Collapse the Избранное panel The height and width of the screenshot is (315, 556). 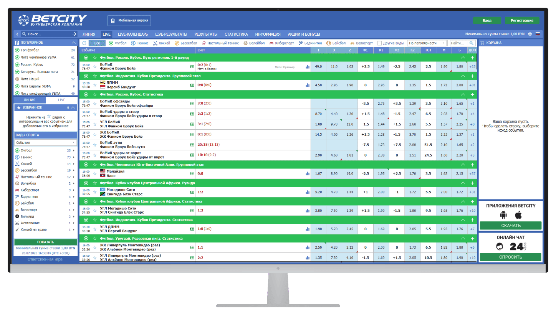tap(74, 108)
